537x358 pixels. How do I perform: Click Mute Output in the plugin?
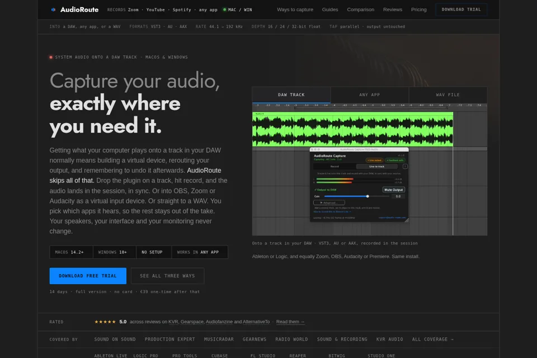[x=393, y=190]
